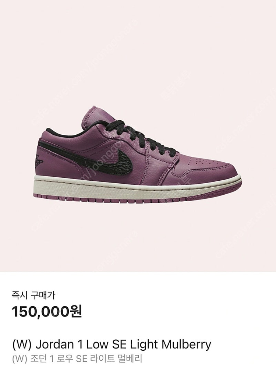
Task: Click the 즉시 구매가 label
Action: [33, 296]
